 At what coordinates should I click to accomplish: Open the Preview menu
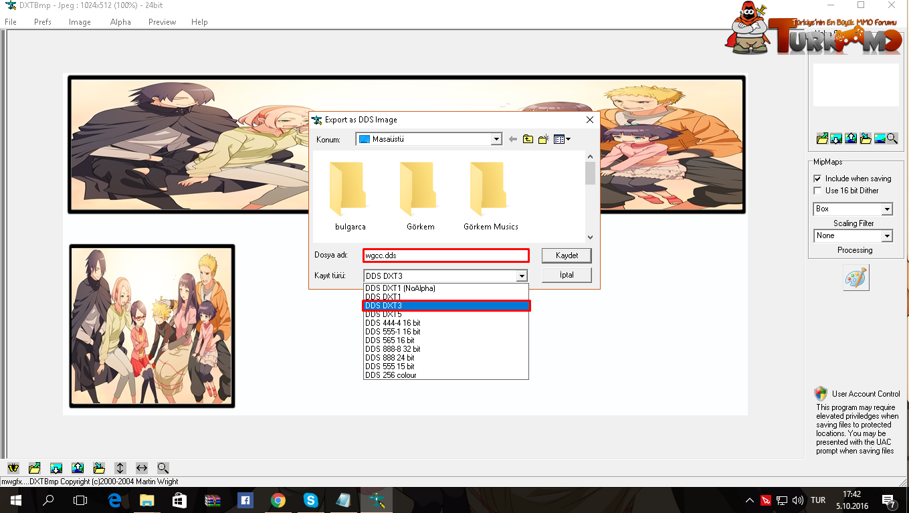pos(163,22)
